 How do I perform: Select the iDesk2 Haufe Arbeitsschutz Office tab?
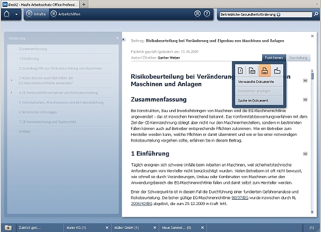(x=40, y=5)
